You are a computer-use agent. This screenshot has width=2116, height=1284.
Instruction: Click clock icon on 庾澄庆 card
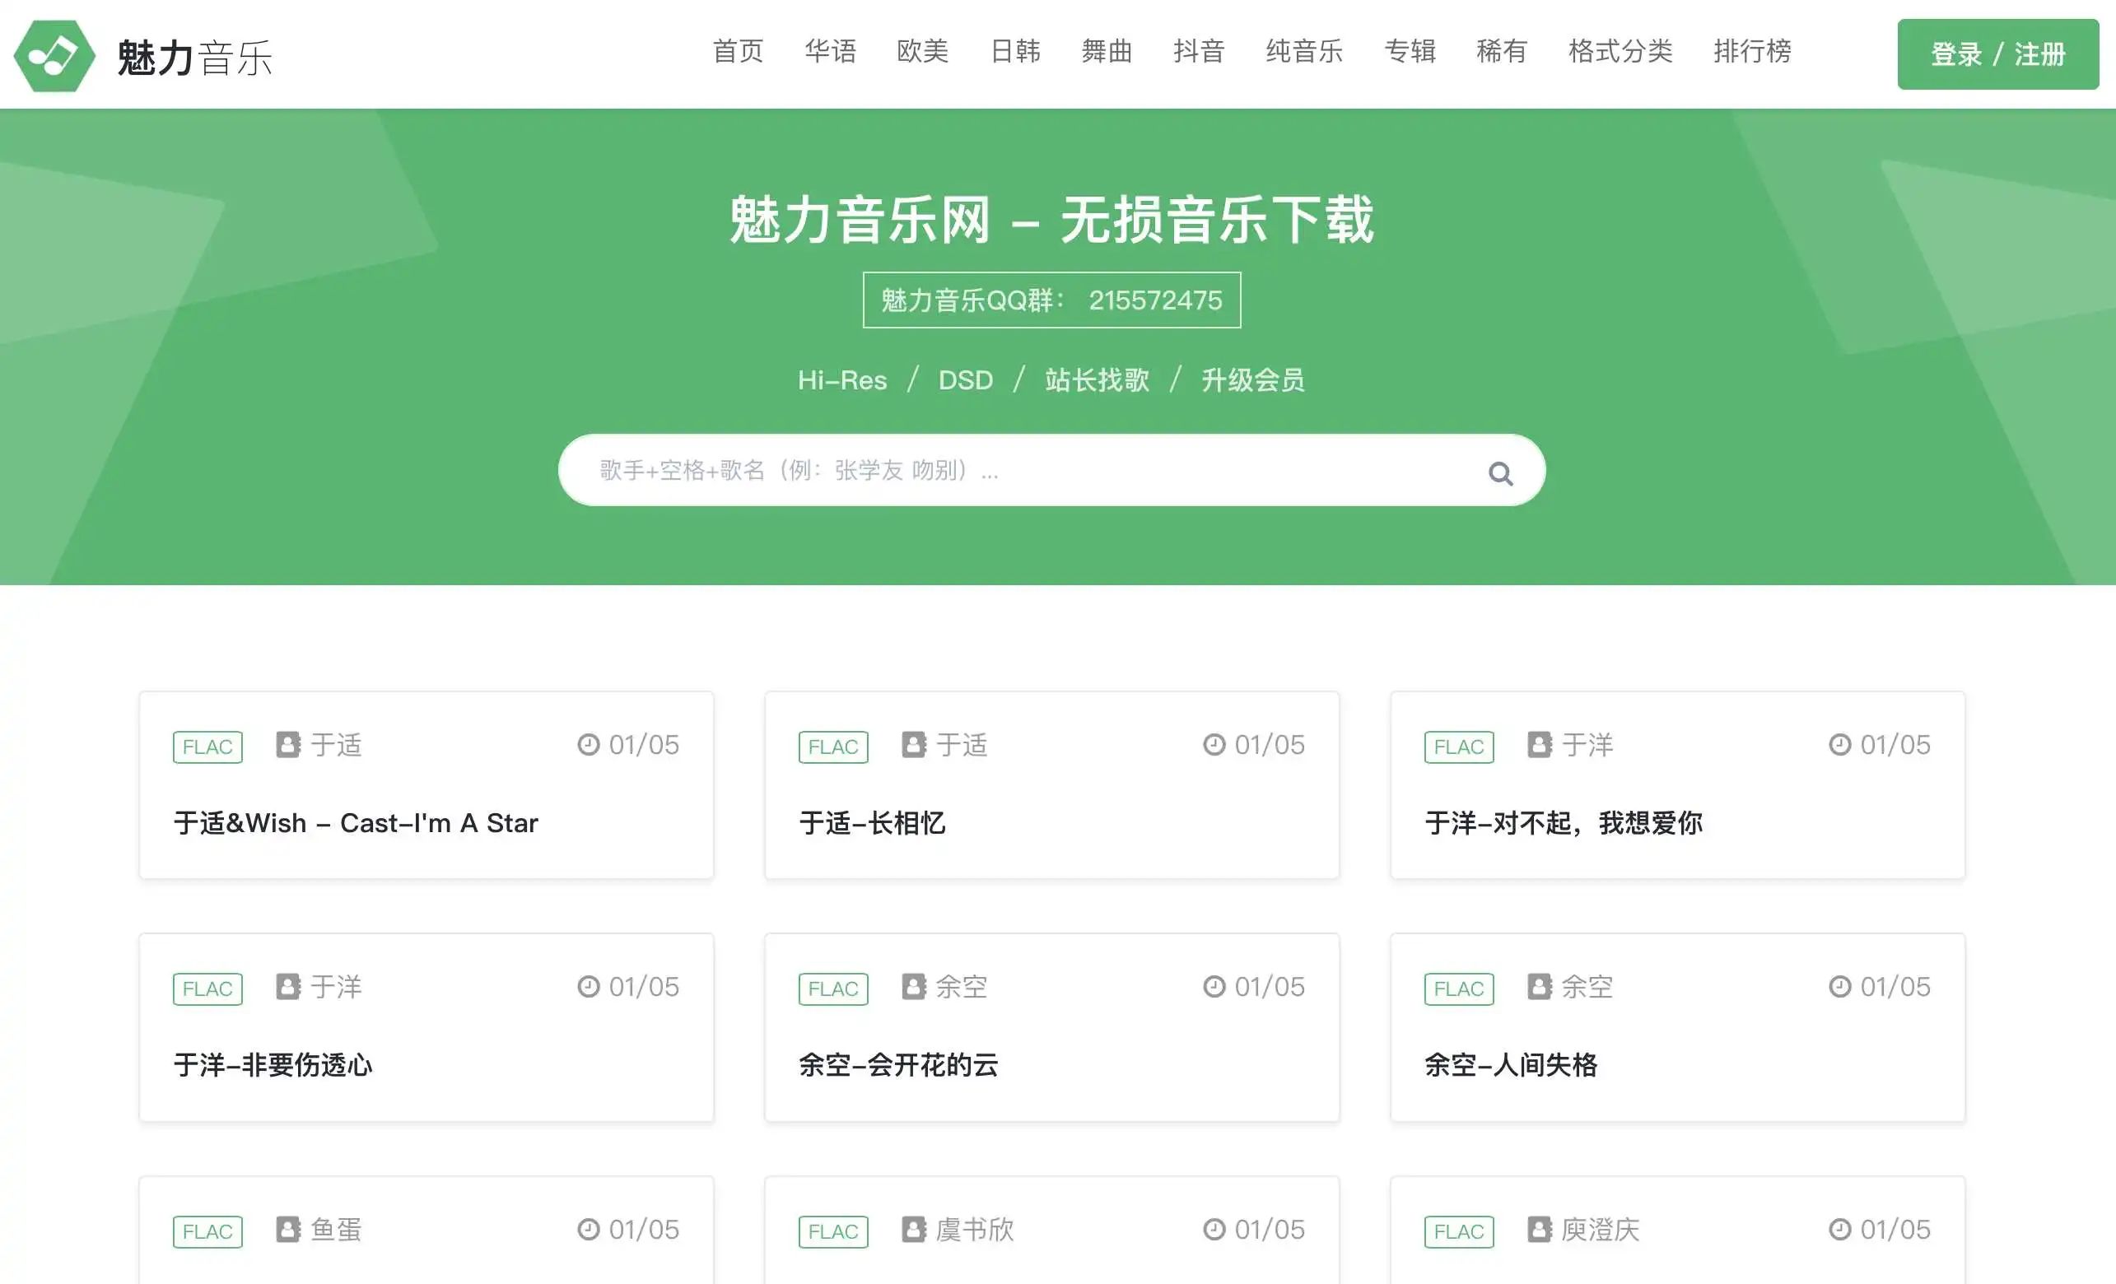(x=1839, y=1229)
